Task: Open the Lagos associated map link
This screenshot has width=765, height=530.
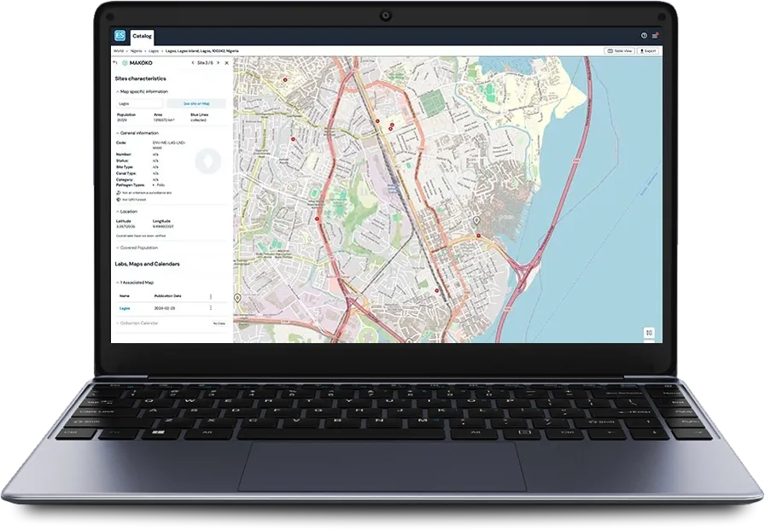Action: [125, 309]
